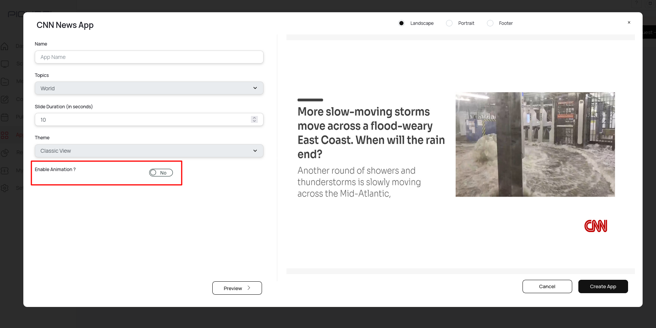Select the Footer layout radio button
Screen dimensions: 656x328
click(490, 23)
